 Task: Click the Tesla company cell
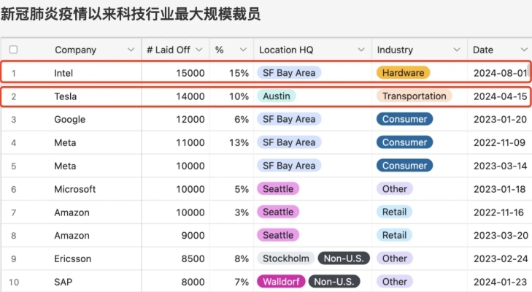click(66, 96)
